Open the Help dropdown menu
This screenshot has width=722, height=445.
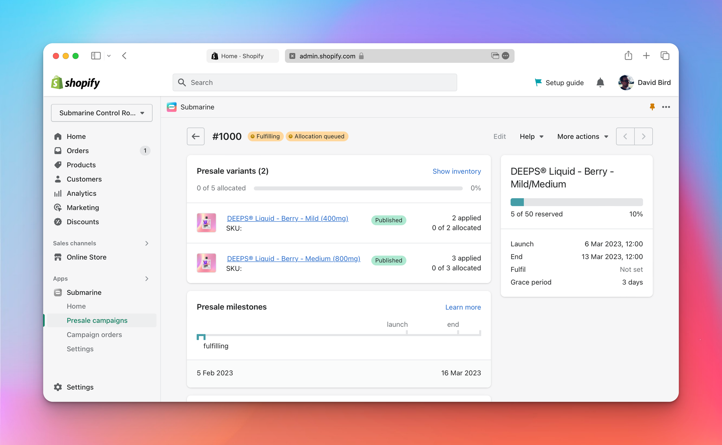531,136
